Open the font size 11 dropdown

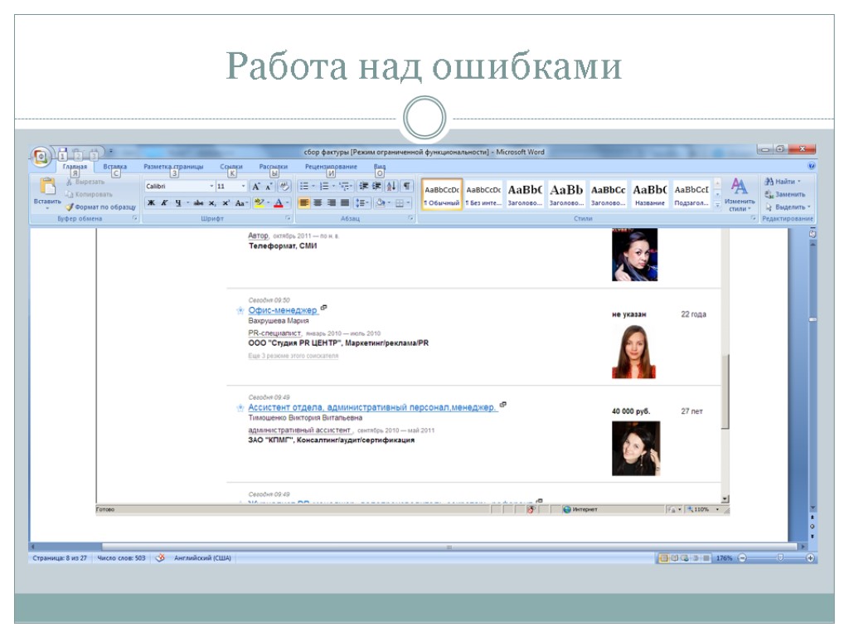[x=243, y=187]
